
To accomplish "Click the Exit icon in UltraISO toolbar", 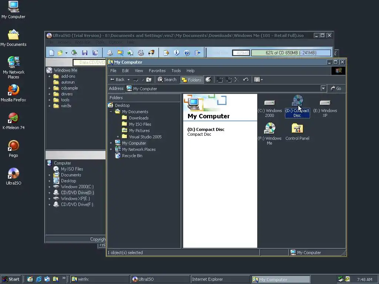I will [198, 53].
